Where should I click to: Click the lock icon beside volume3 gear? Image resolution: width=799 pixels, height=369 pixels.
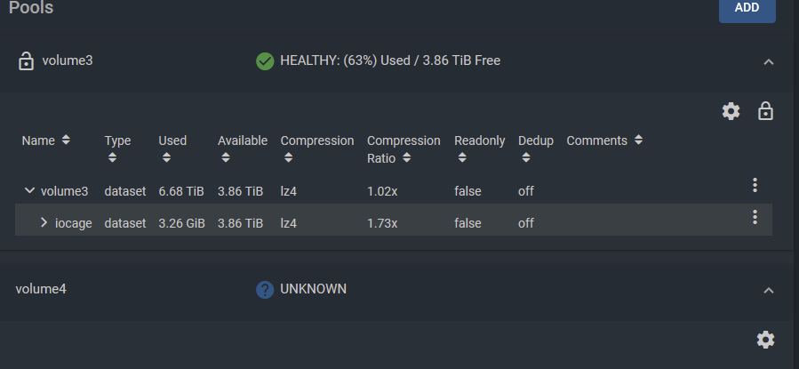(765, 111)
